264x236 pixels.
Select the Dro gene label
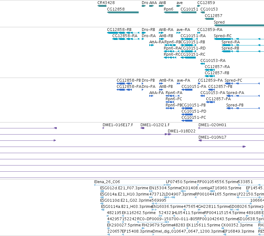(x=145, y=3)
